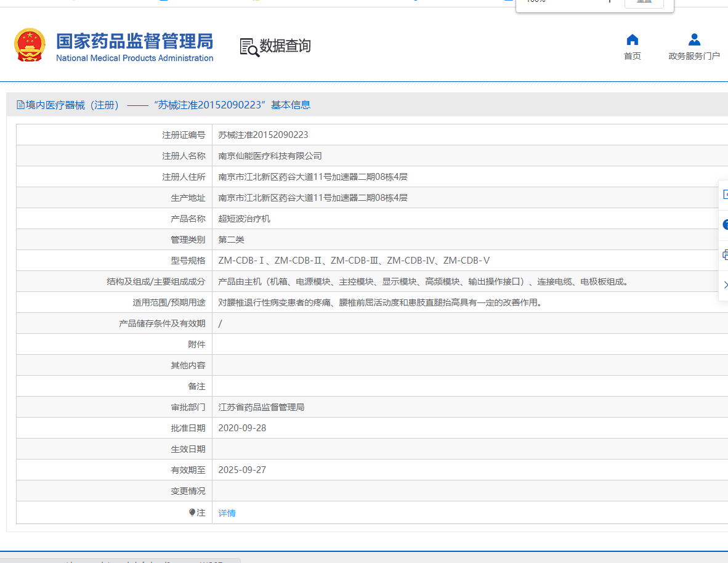728x563 pixels.
Task: Click the 产品储存条件及有效期 row label
Action: (x=162, y=323)
